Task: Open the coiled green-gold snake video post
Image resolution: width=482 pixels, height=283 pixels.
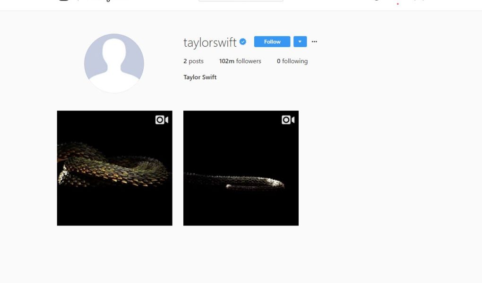Action: click(x=115, y=168)
